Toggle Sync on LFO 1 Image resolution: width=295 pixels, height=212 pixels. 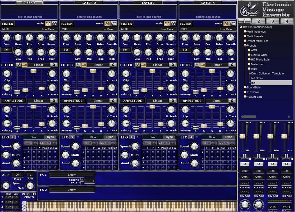50,137
